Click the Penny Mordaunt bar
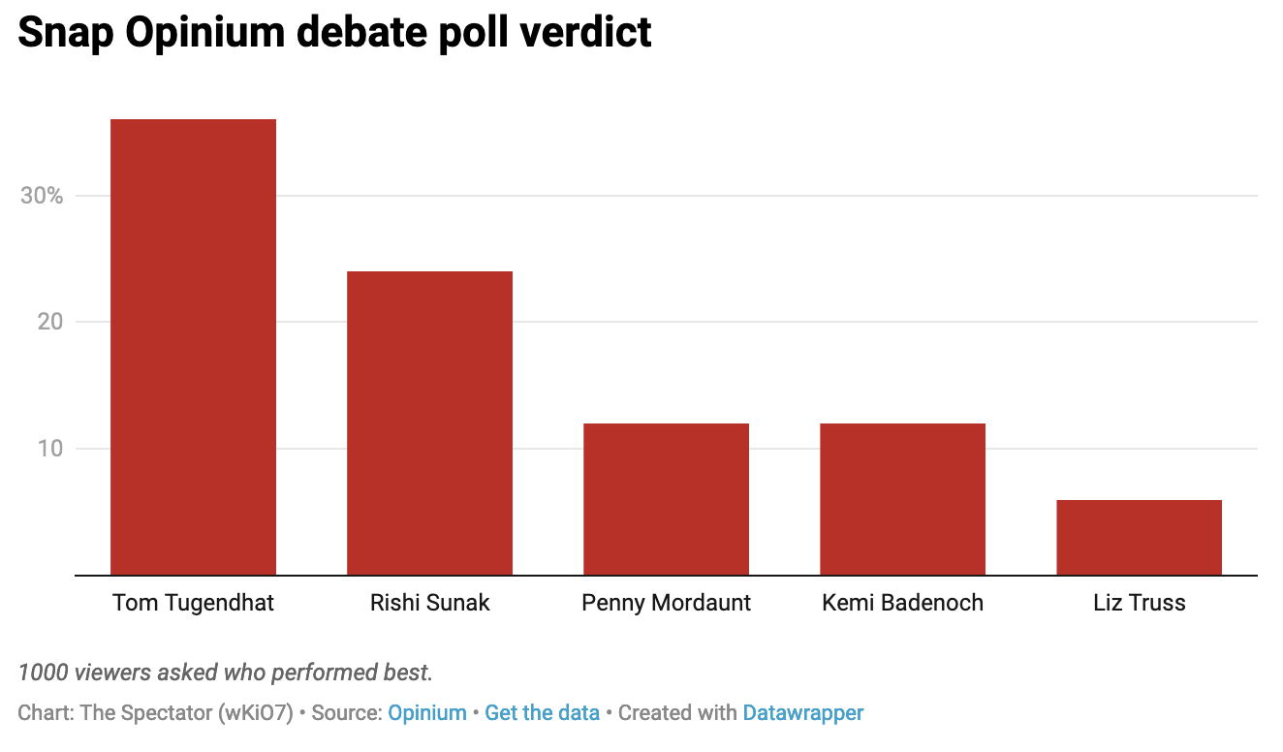 coord(666,499)
